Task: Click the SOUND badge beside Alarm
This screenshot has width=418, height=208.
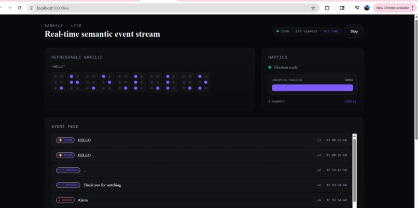Action: pos(65,200)
